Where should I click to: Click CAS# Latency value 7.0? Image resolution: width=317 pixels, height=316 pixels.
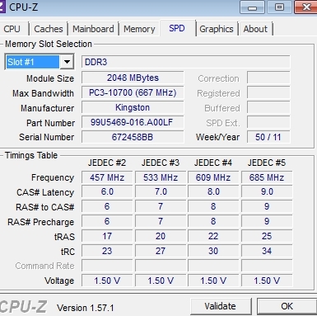[161, 192]
